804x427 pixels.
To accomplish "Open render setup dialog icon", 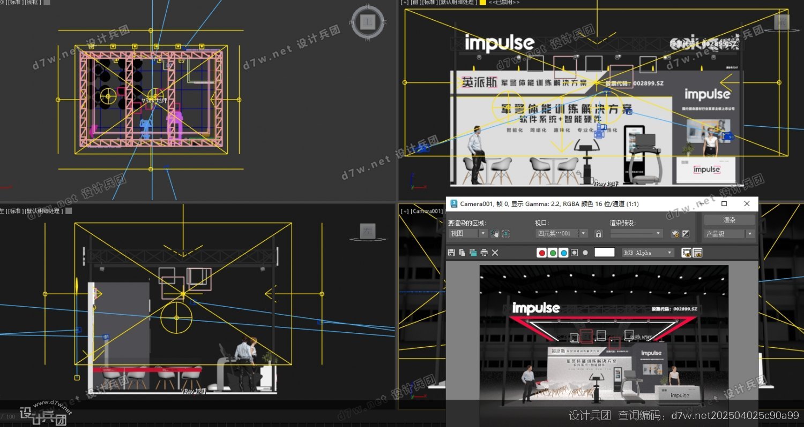I will click(x=675, y=233).
